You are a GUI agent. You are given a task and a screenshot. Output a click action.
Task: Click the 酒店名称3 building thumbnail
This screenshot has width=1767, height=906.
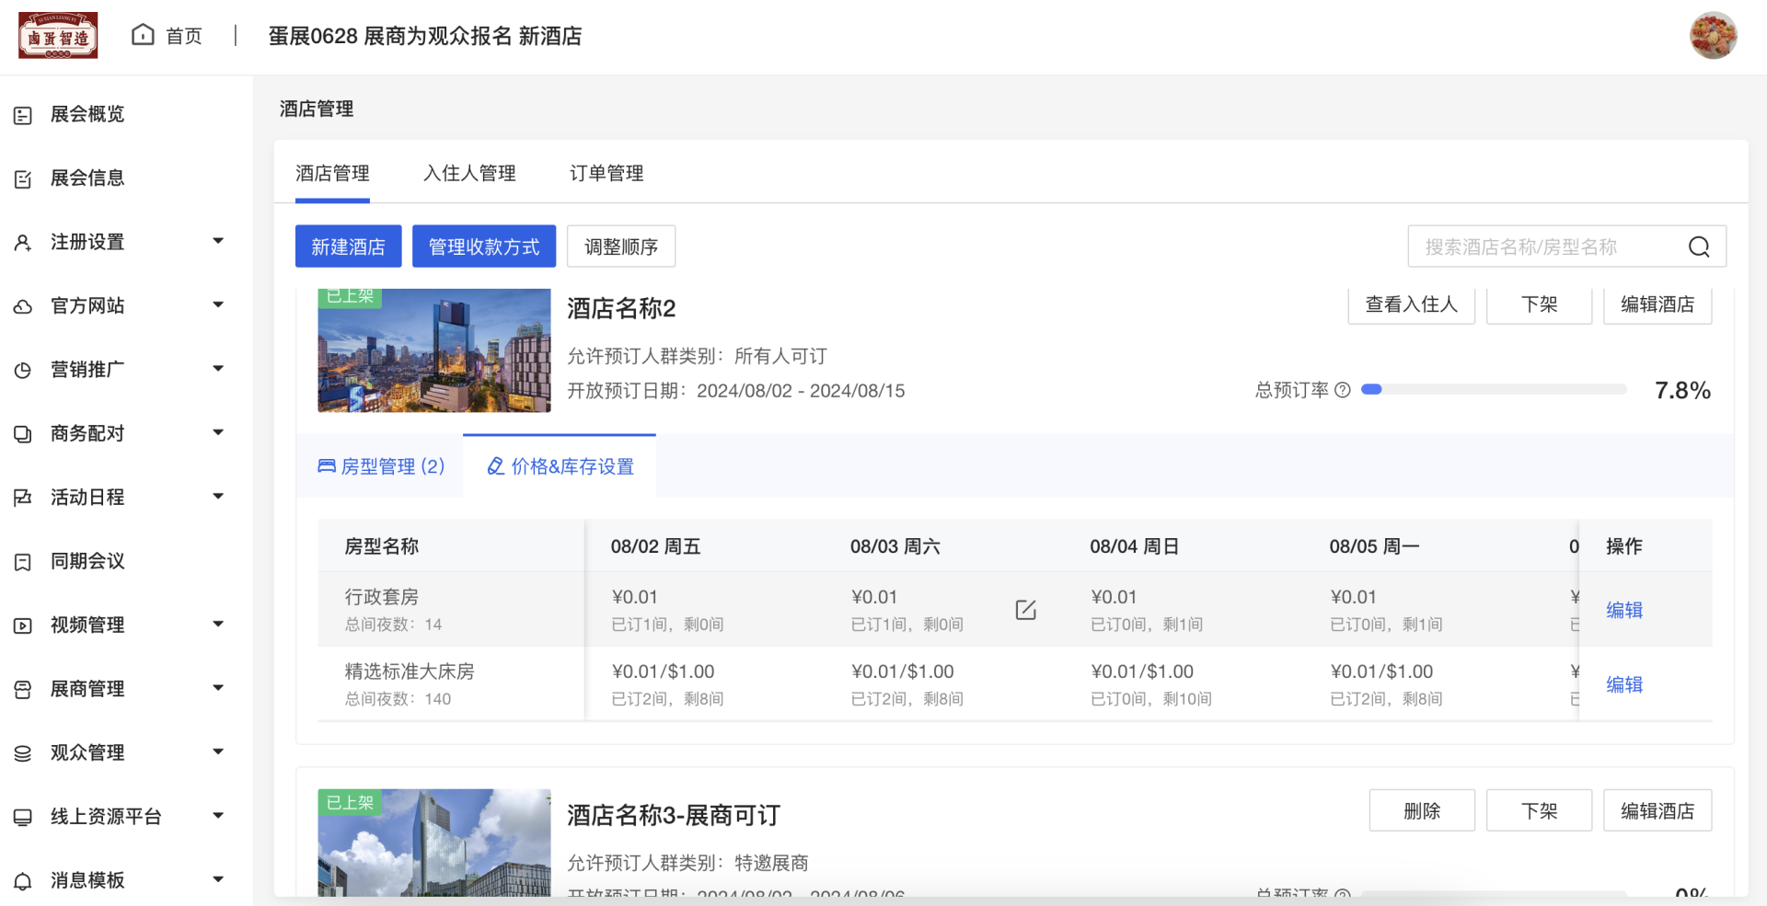(x=434, y=843)
